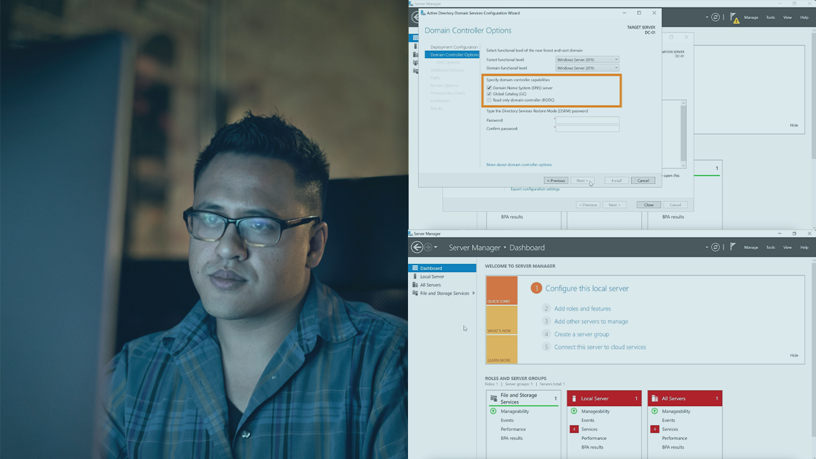
Task: Click the notifications flag with yellow warning triangle
Action: [734, 18]
